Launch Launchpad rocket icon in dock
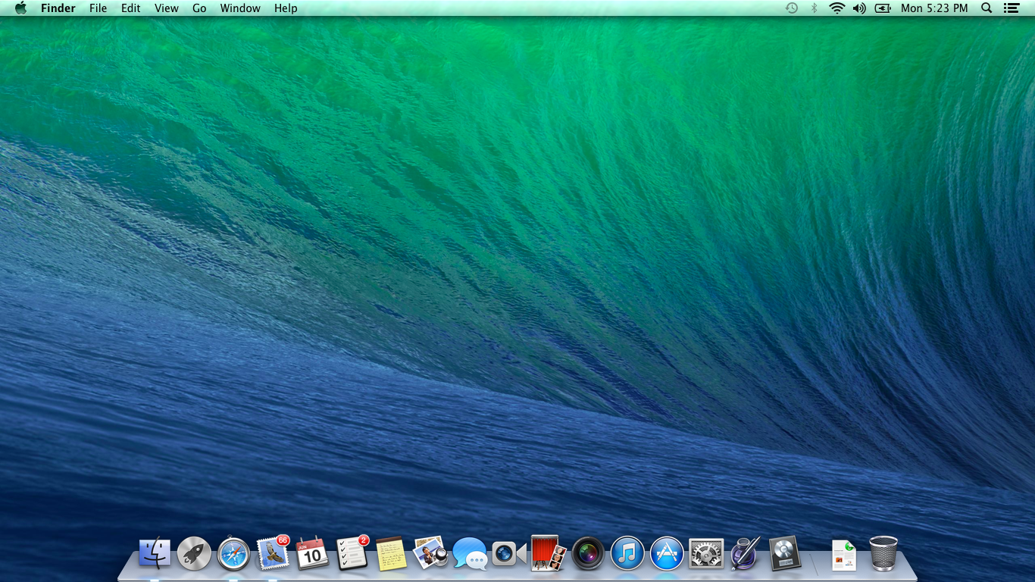 point(194,553)
